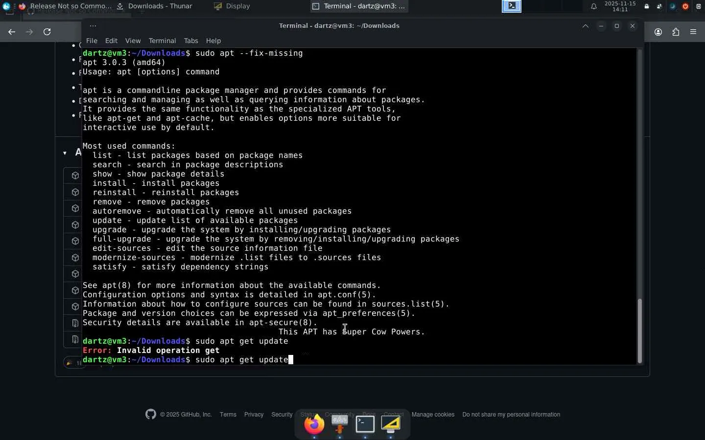This screenshot has height=440, width=705.
Task: Click the 'full-upgrade' line in the terminal output
Action: pyautogui.click(x=276, y=239)
